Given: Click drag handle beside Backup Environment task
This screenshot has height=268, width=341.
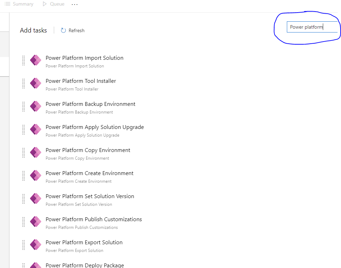Looking at the screenshot, I should (23, 107).
